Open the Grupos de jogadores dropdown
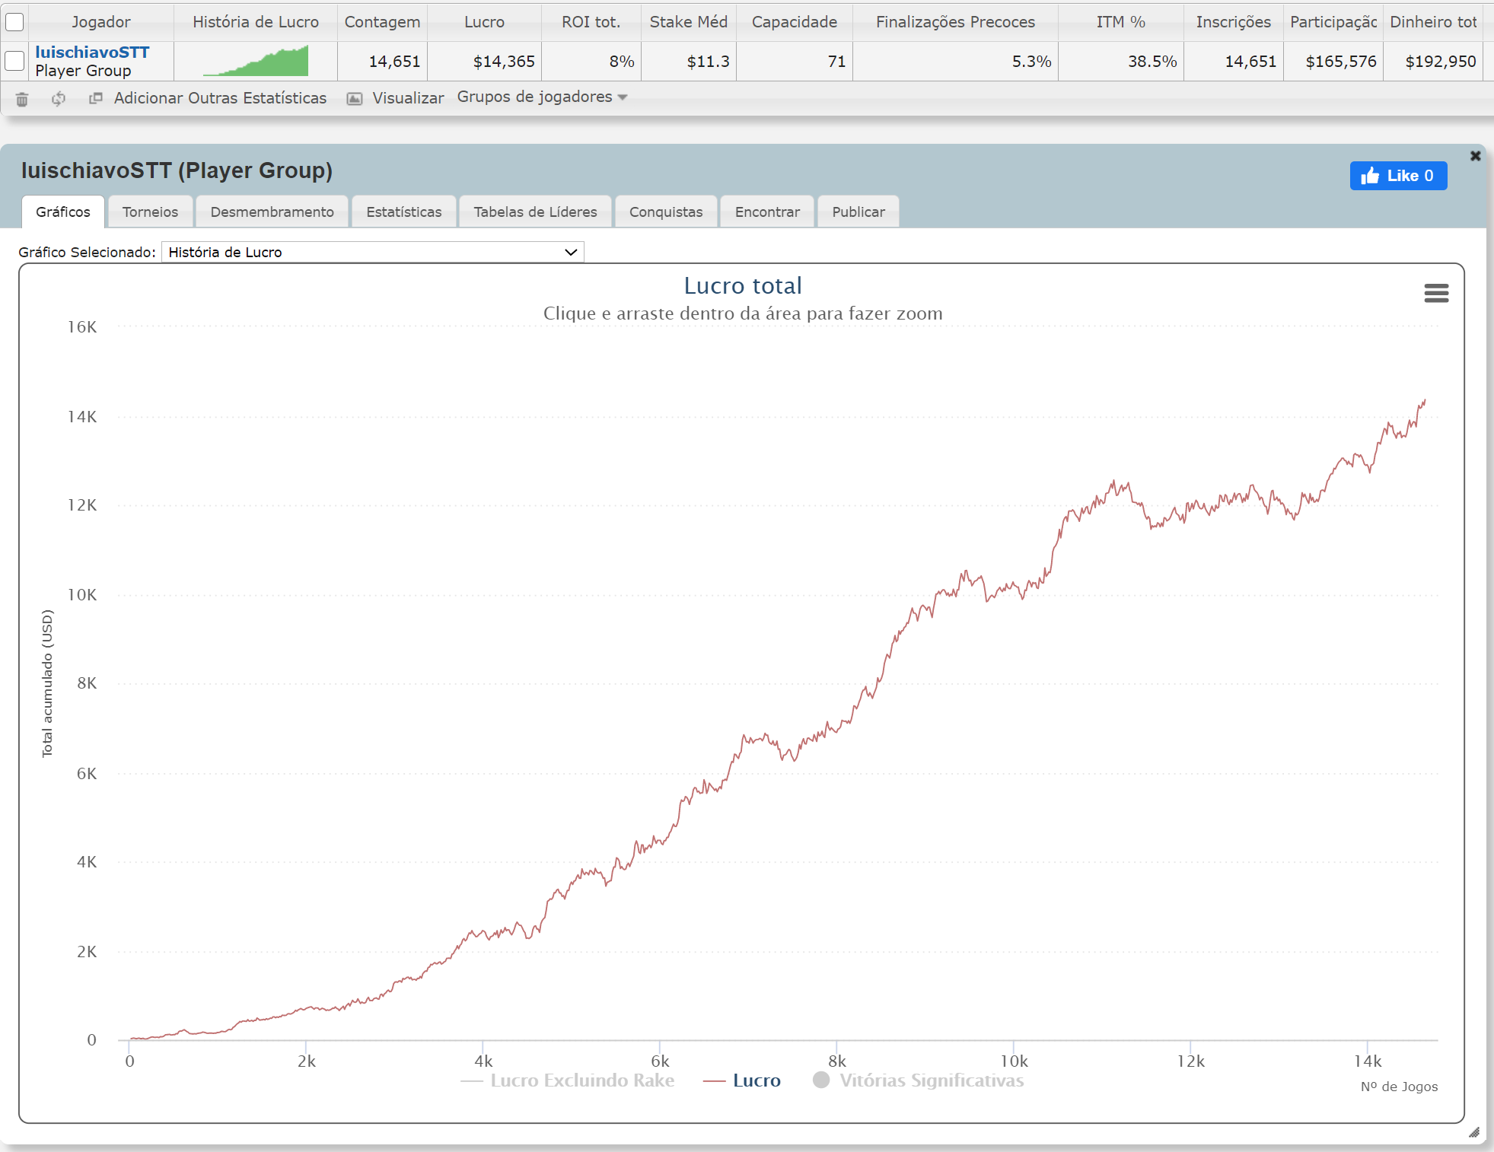 (542, 97)
